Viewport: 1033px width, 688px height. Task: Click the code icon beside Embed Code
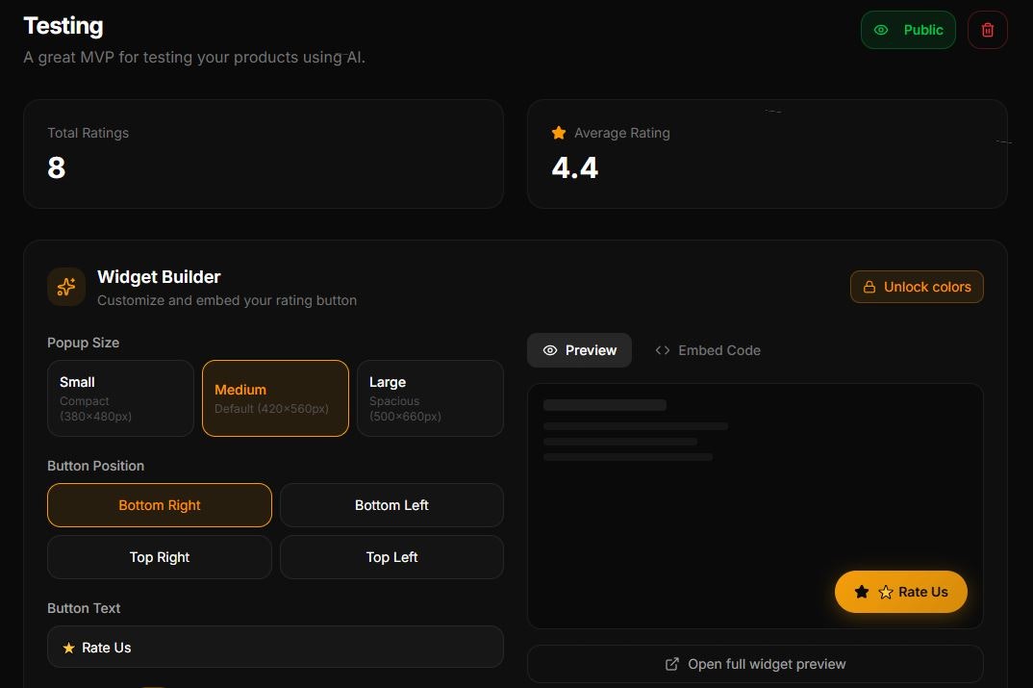click(x=662, y=350)
